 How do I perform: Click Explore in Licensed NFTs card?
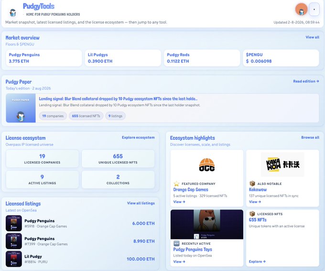click(x=257, y=261)
